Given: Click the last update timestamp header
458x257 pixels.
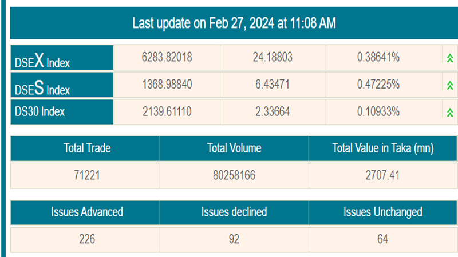Looking at the screenshot, I should pyautogui.click(x=234, y=23).
